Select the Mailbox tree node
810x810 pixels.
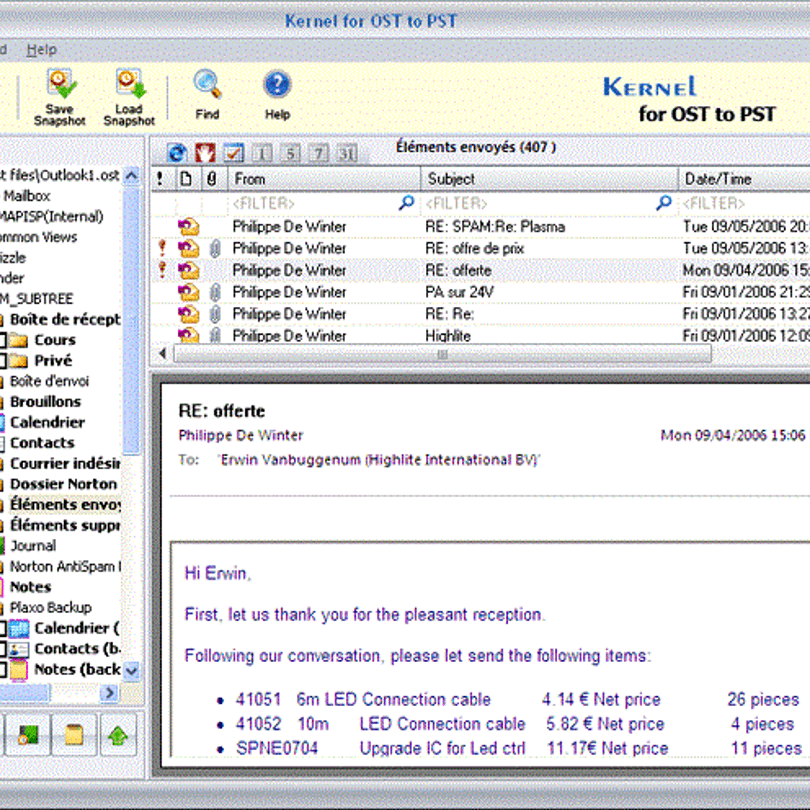click(x=27, y=196)
